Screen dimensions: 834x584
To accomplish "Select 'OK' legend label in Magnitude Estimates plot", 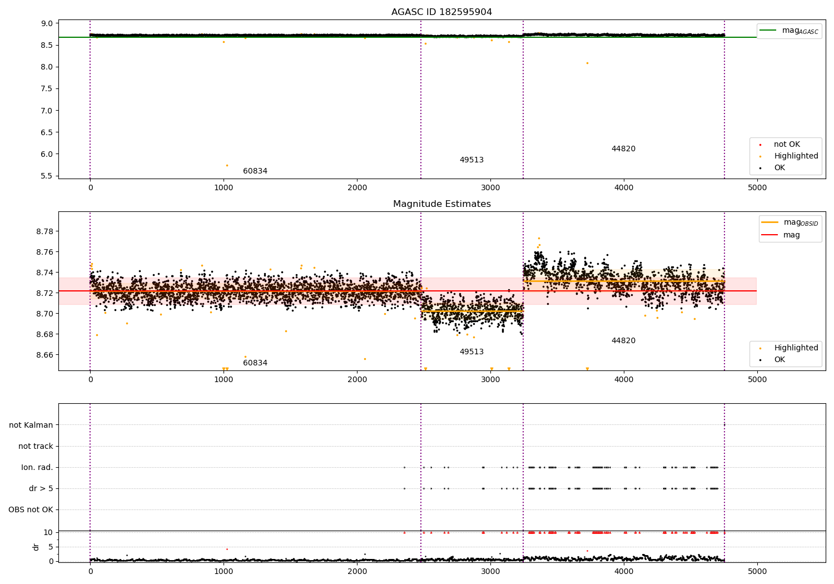I will (x=780, y=360).
